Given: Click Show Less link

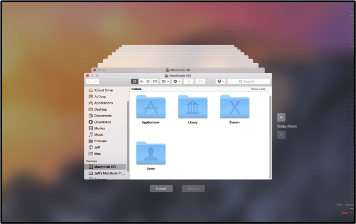Looking at the screenshot, I should click(x=258, y=89).
